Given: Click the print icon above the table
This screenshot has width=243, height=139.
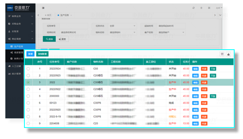Looking at the screenshot, I should [229, 54].
